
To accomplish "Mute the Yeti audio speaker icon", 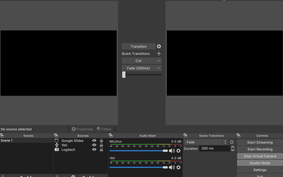I will tap(172, 167).
